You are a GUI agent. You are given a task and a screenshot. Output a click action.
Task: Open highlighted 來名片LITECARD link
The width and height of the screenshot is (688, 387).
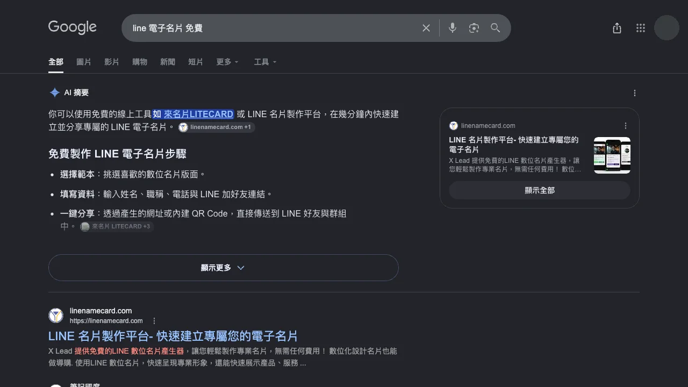pyautogui.click(x=198, y=114)
